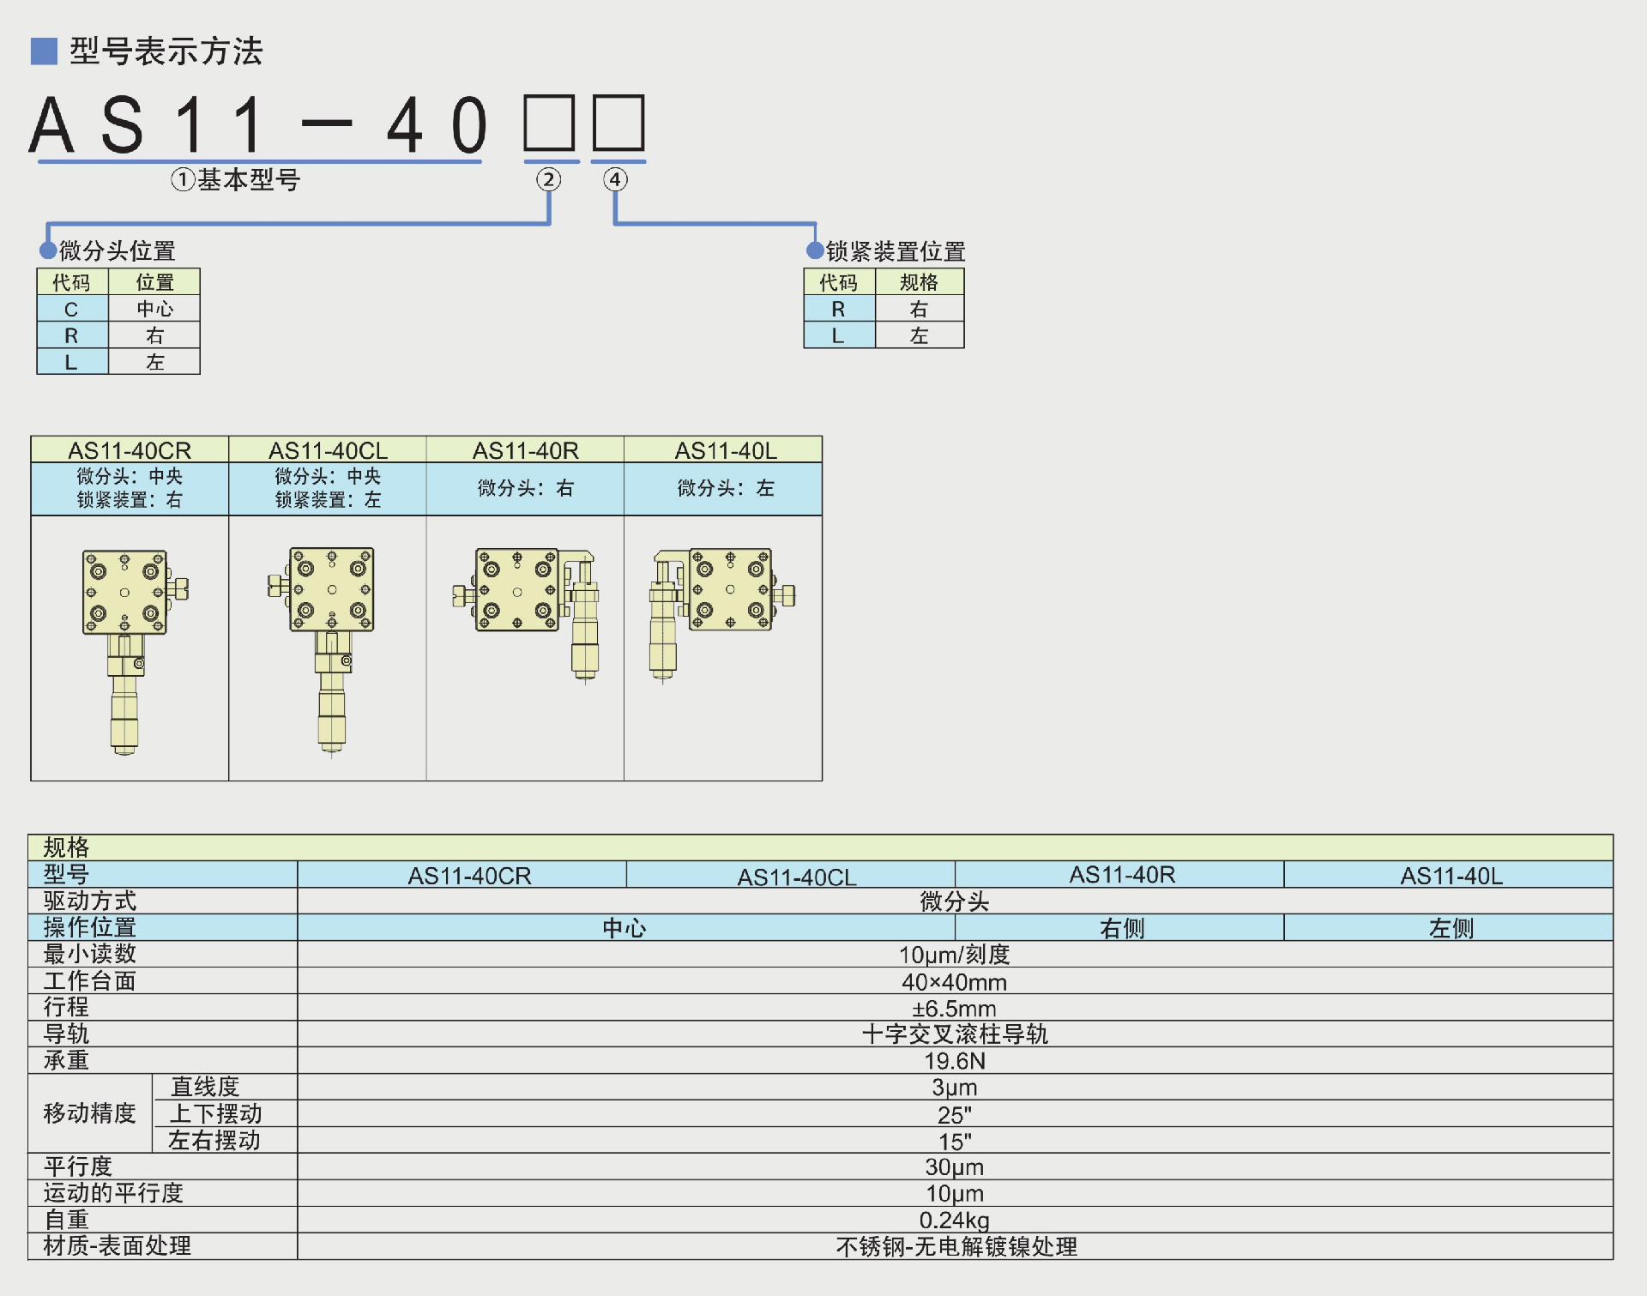Screen dimensions: 1647x1296
Task: Click the 规格 heading of the specifications table
Action: (x=66, y=847)
